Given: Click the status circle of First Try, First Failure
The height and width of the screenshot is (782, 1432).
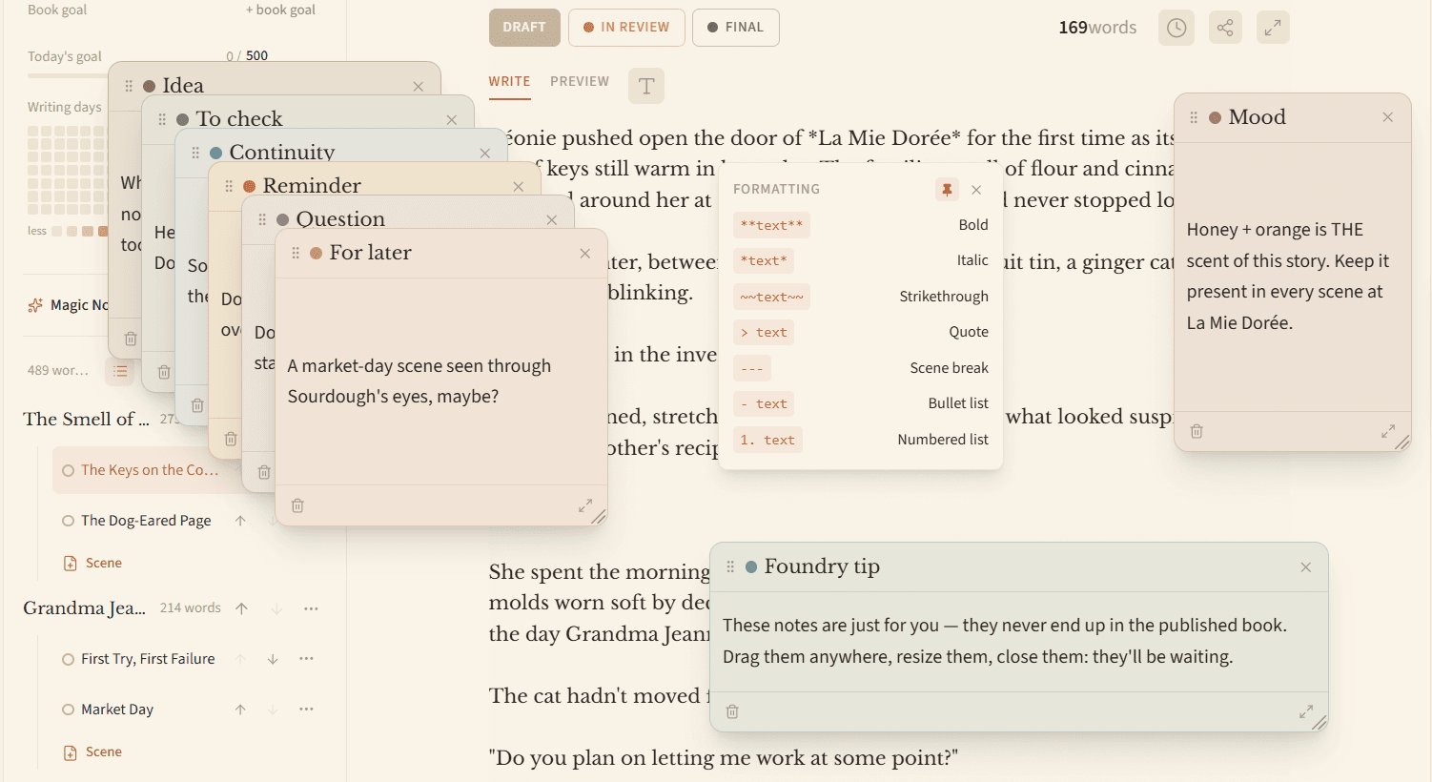Looking at the screenshot, I should coord(68,659).
